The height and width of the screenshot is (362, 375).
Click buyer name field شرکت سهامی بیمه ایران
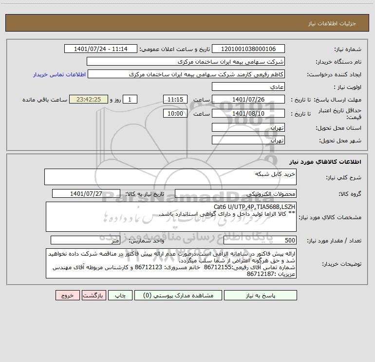186,61
